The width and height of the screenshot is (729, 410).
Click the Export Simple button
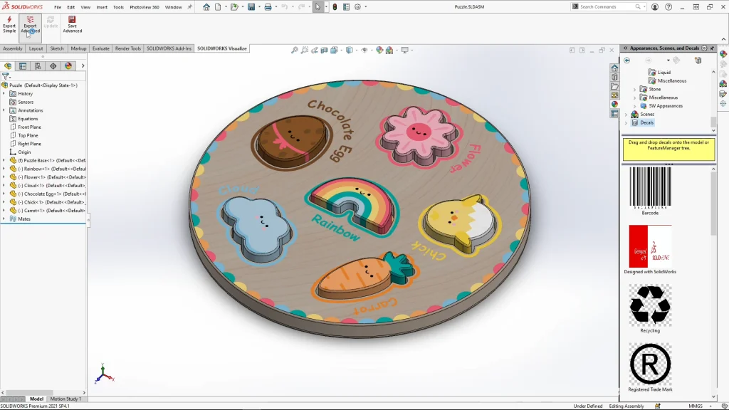tap(9, 24)
